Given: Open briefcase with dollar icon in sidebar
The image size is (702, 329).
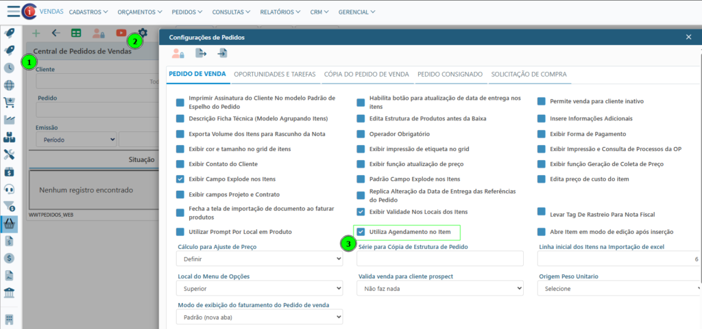Looking at the screenshot, I should pyautogui.click(x=9, y=172).
